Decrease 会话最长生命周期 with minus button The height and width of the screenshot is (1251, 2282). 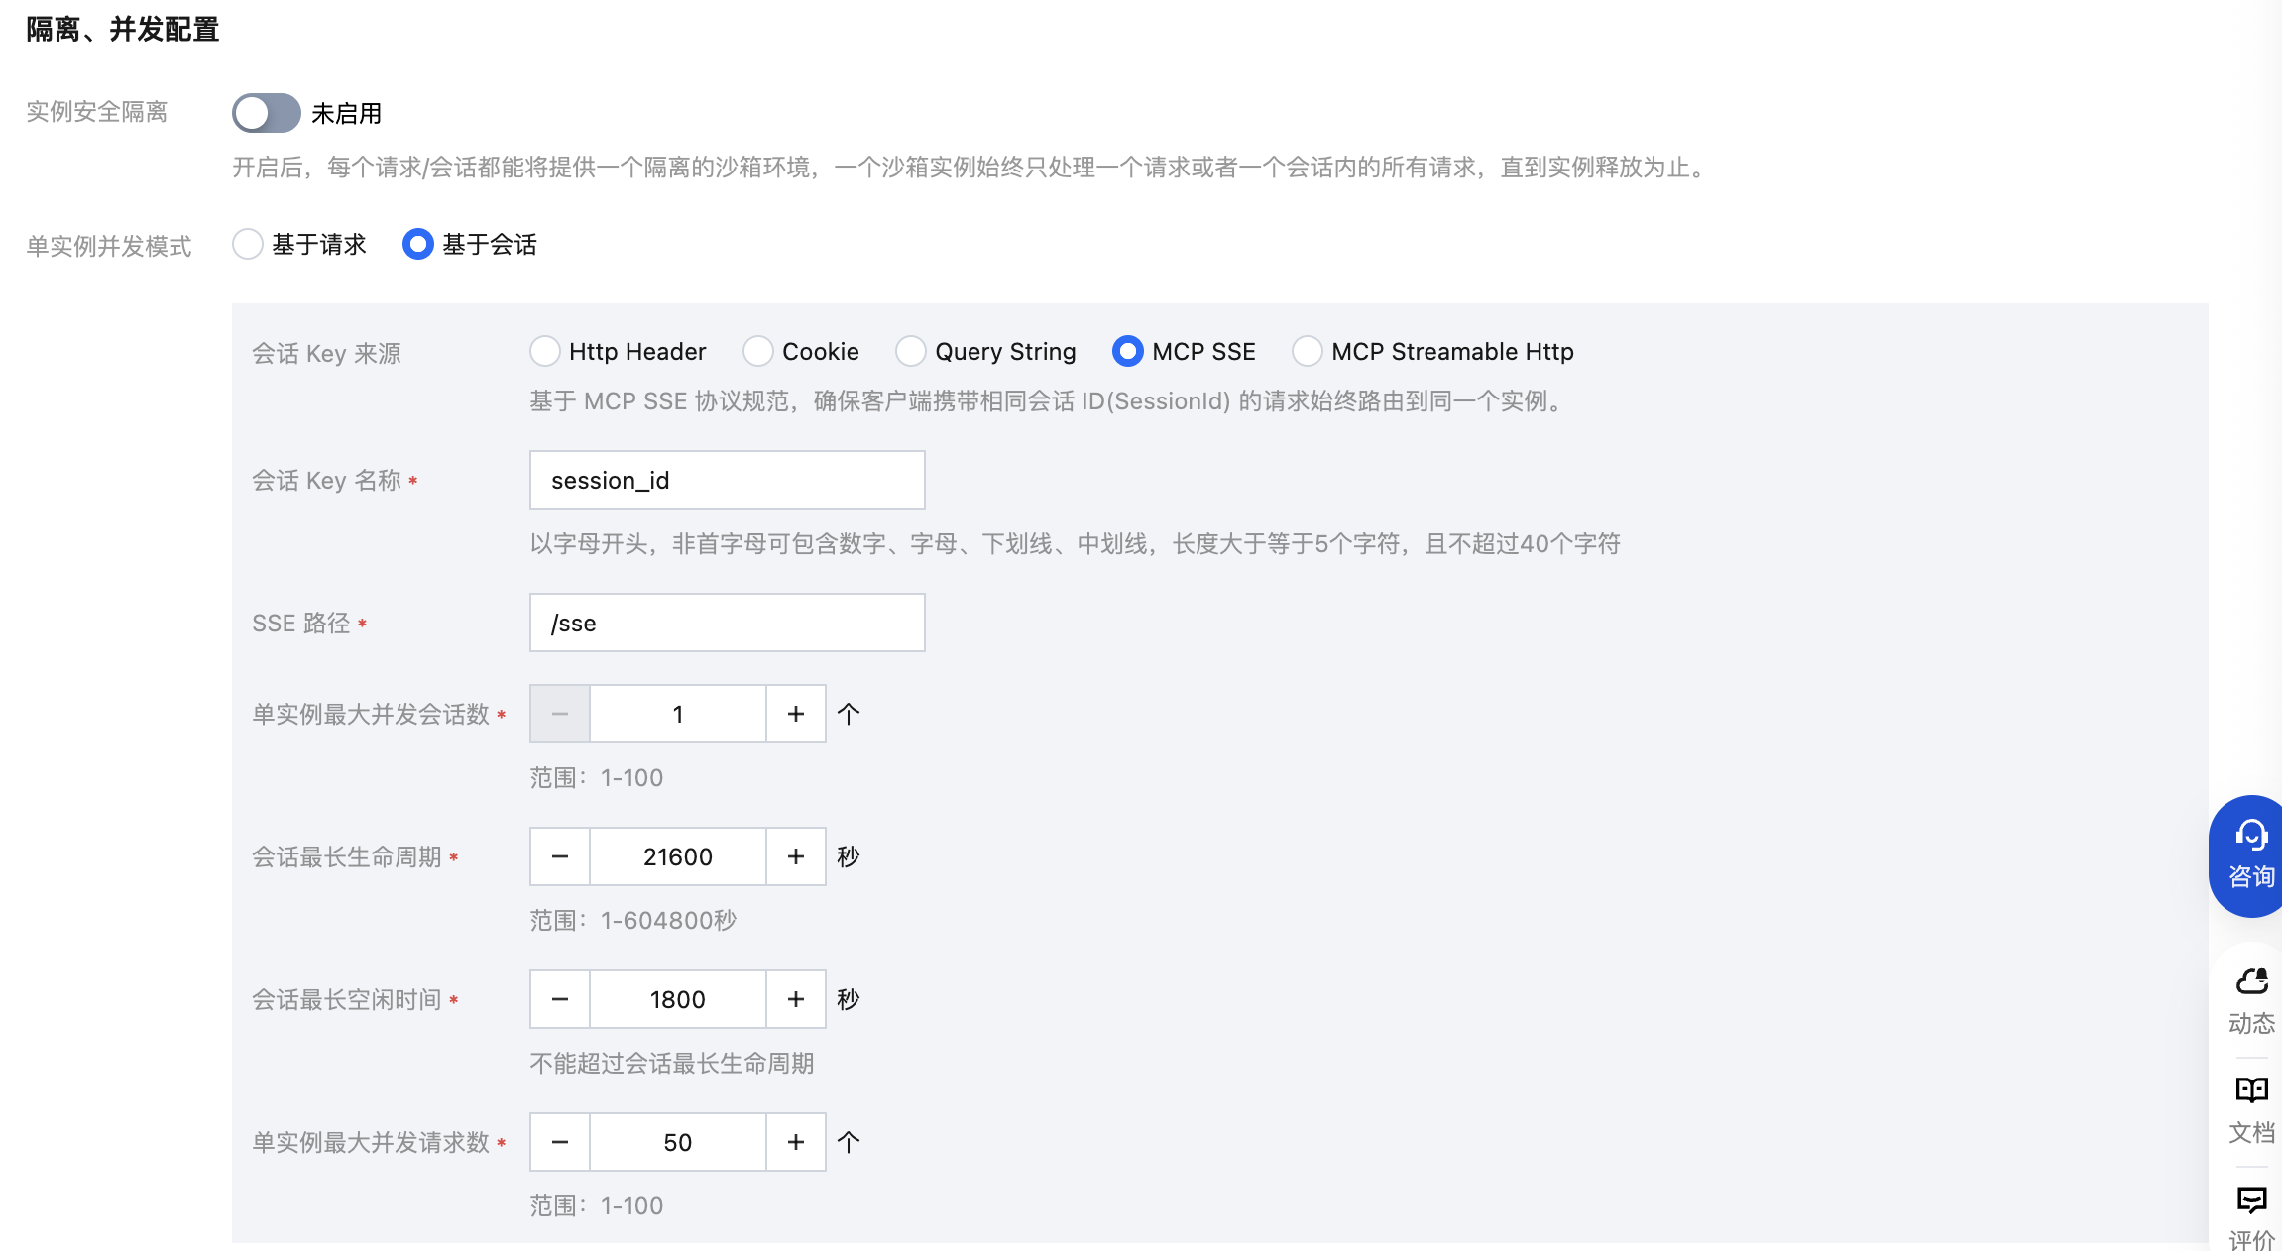tap(560, 856)
